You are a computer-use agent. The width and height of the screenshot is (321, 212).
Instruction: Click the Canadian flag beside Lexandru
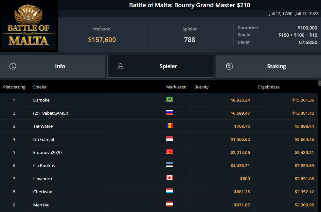click(x=169, y=178)
